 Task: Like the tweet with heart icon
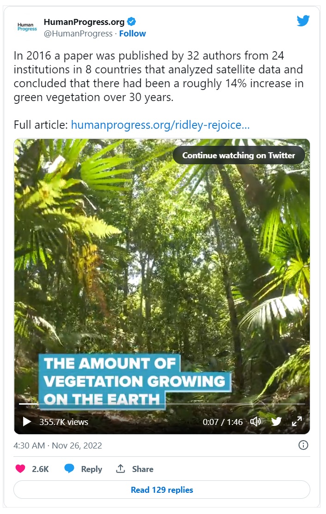[20, 469]
